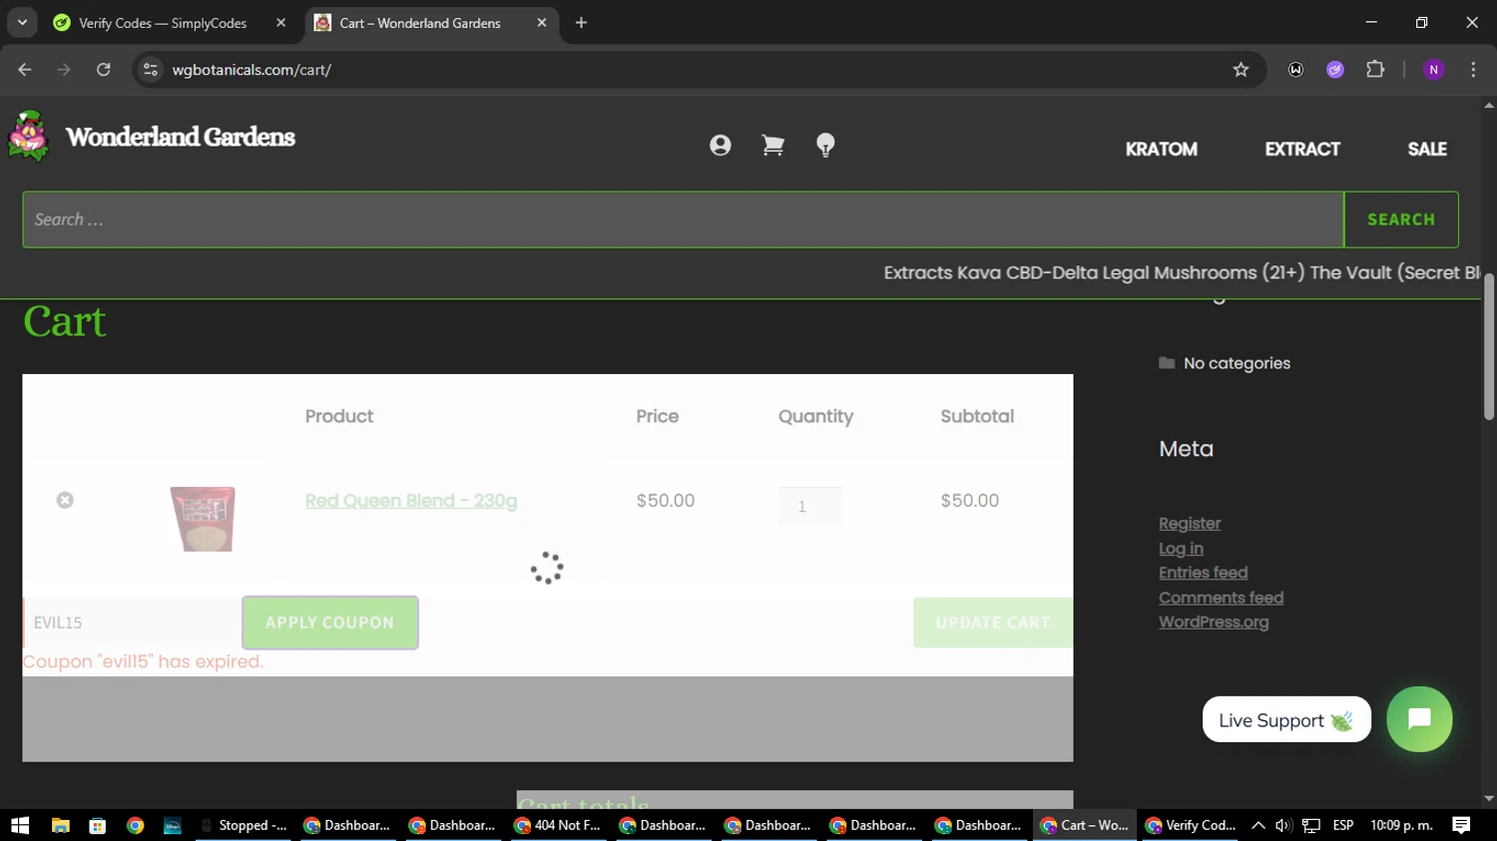Viewport: 1497px width, 841px height.
Task: Click the quantity field for Red Queen Blend
Action: [x=810, y=507]
